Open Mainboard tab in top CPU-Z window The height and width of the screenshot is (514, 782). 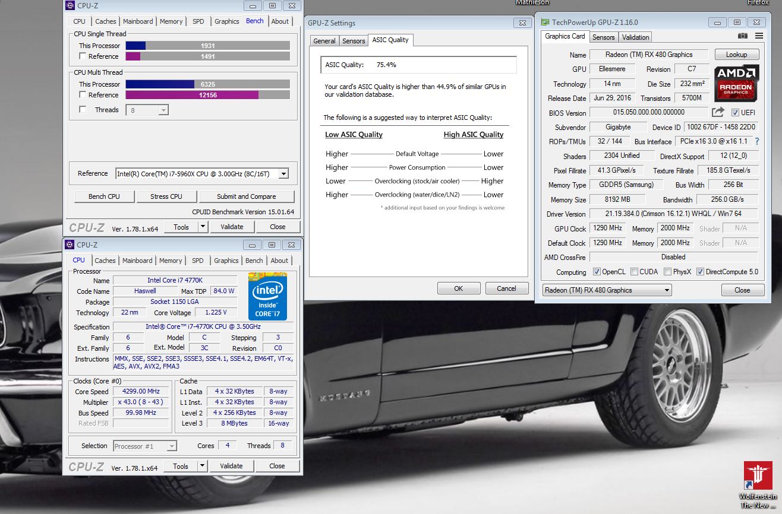tap(138, 21)
